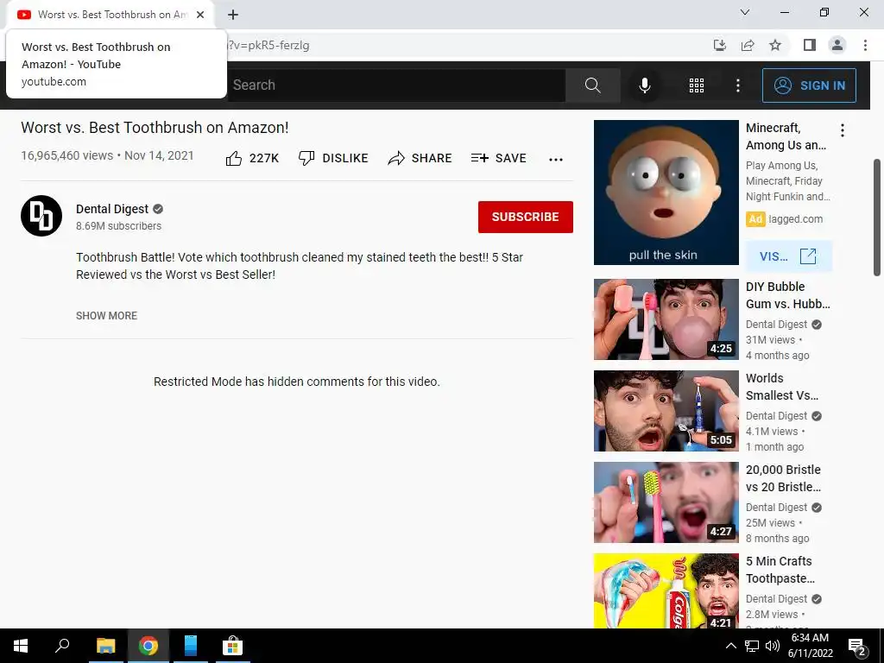Open the Dental Digest channel name link
The width and height of the screenshot is (884, 663).
(112, 209)
